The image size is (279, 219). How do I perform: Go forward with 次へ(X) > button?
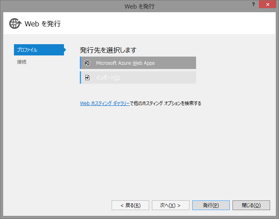(170, 205)
